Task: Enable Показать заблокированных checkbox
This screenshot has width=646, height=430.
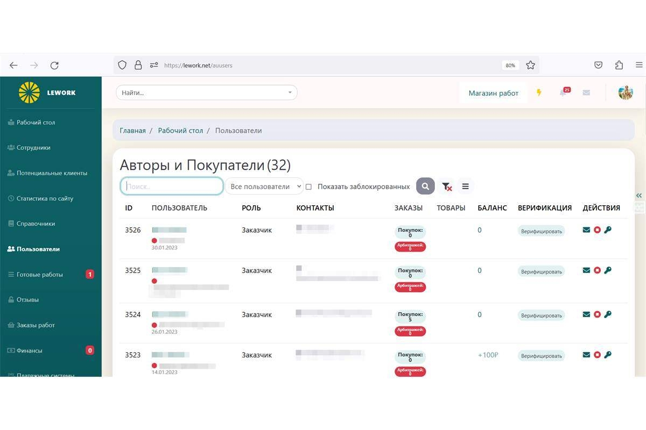Action: [x=308, y=187]
